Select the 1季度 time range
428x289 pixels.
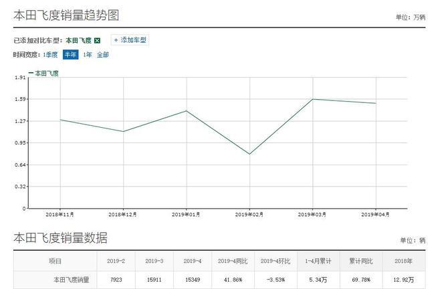point(50,55)
